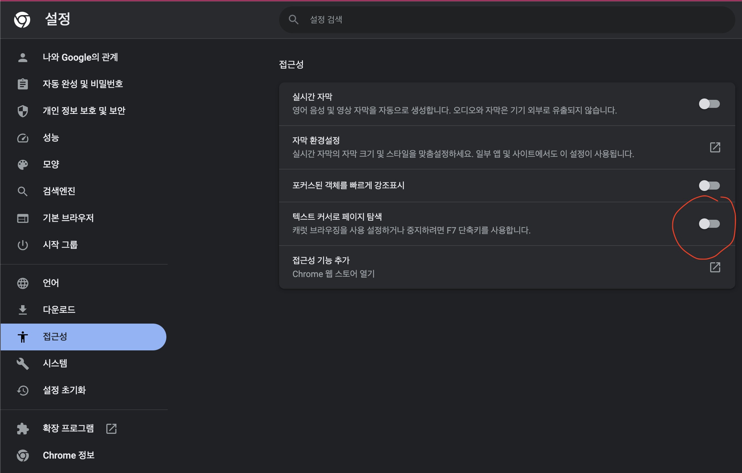The width and height of the screenshot is (742, 473).
Task: Enable the 실시간 자막 toggle
Action: pos(709,104)
